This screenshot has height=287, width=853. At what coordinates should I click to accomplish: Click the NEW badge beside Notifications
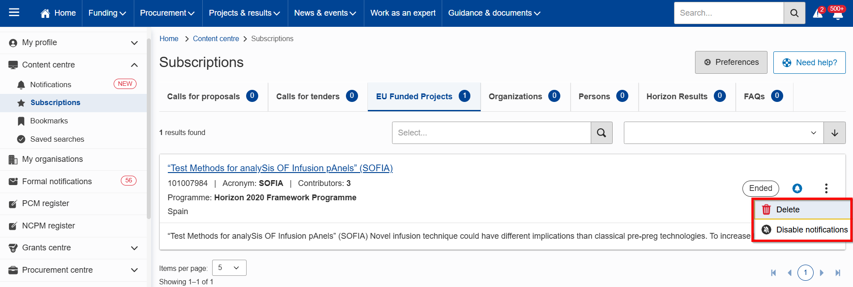pos(125,84)
